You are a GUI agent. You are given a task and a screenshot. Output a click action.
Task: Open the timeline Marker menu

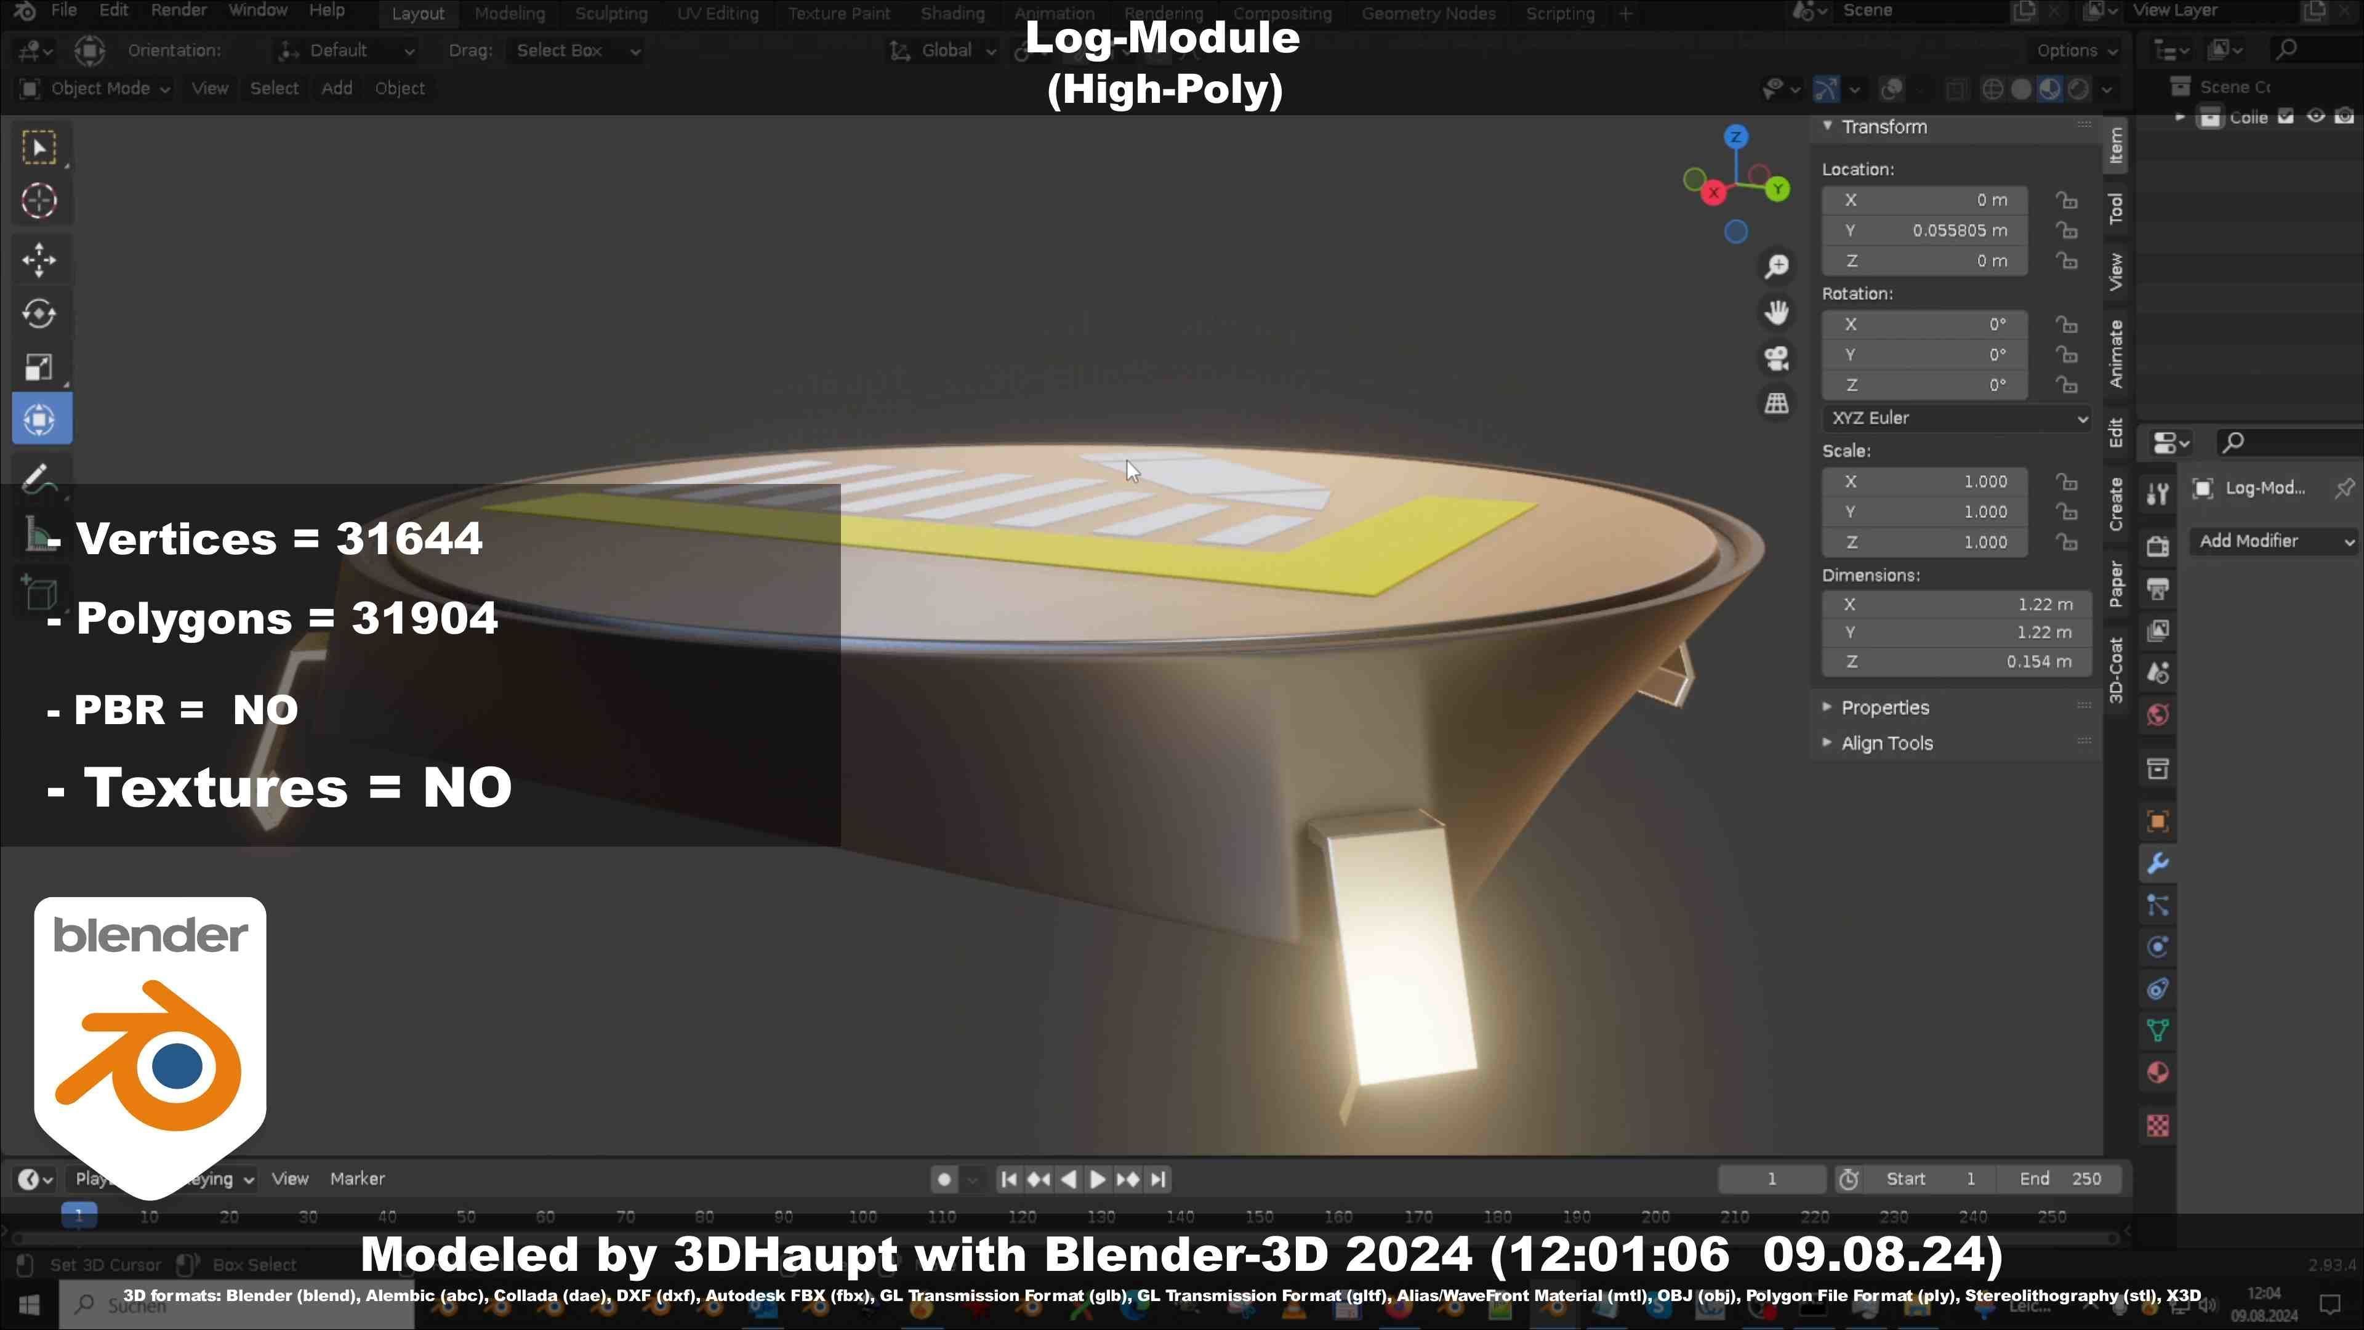[357, 1180]
